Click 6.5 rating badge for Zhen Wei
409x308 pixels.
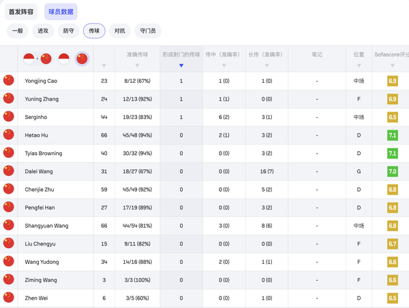393,298
